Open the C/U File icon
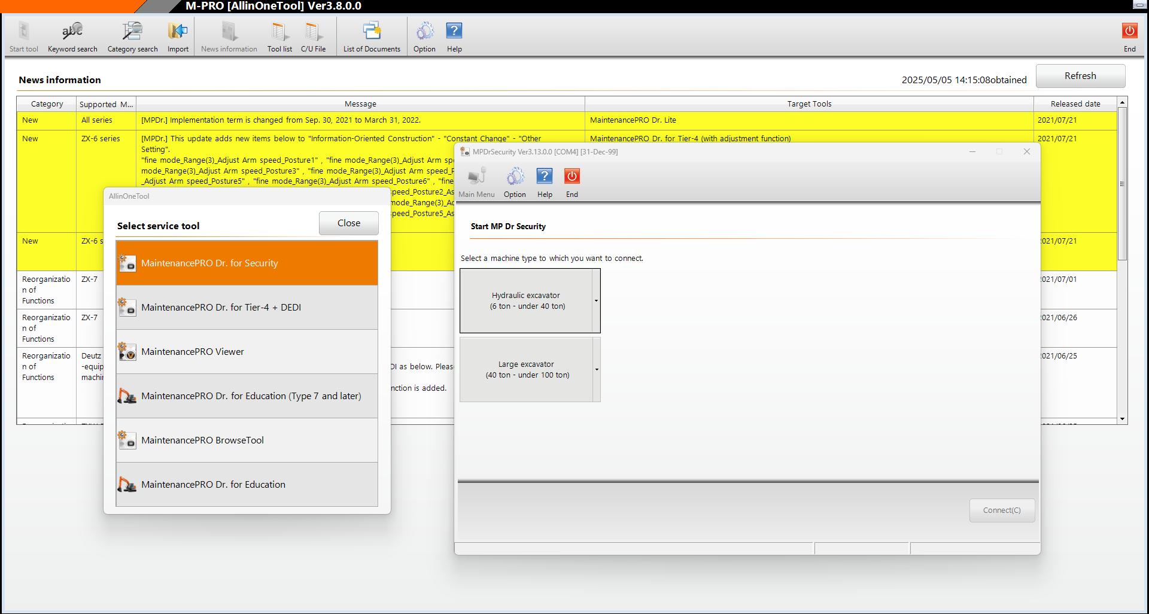Screen dimensions: 1149x614 313,37
